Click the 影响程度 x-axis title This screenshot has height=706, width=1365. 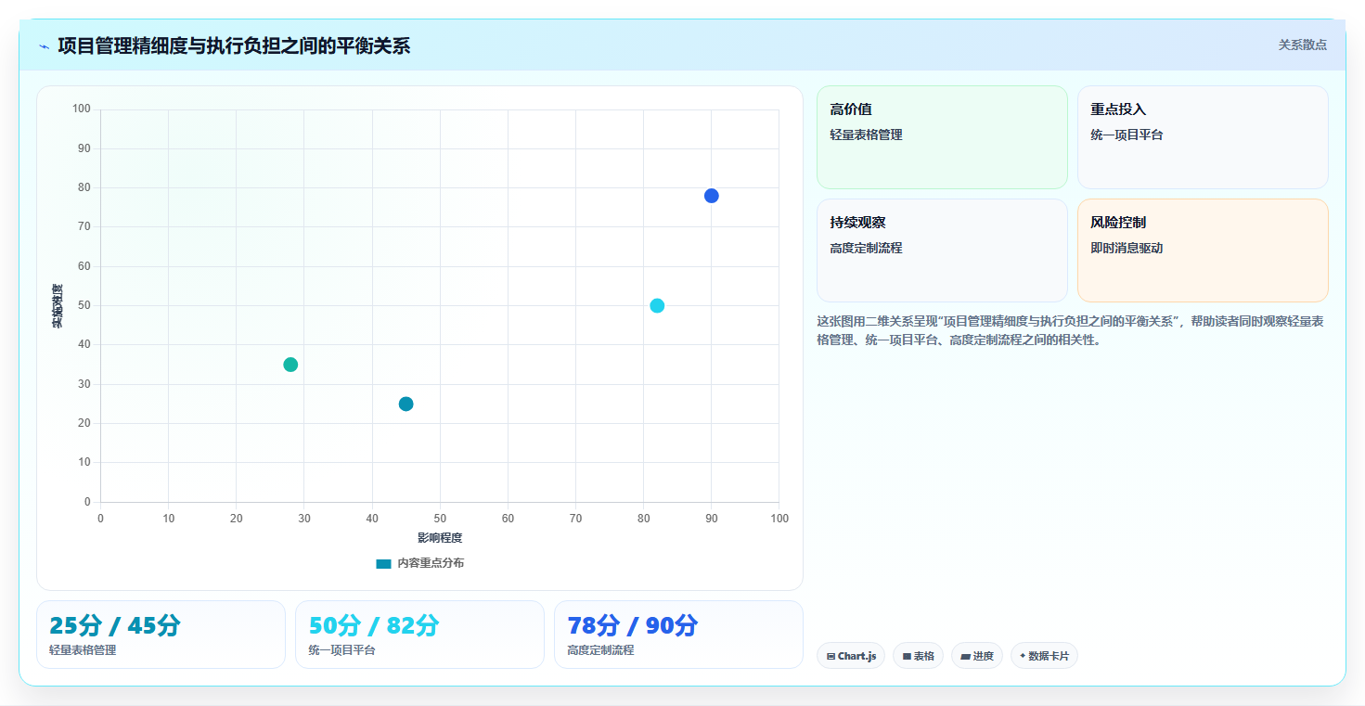click(x=440, y=538)
